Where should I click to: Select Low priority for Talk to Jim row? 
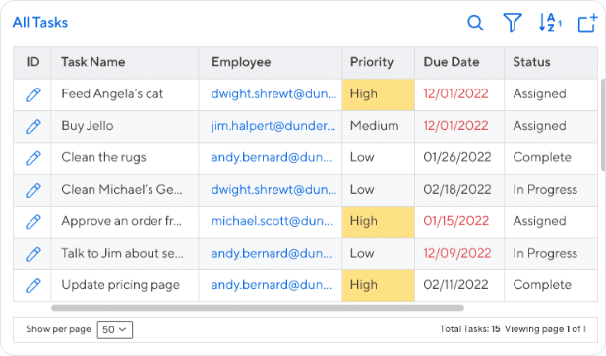(379, 254)
